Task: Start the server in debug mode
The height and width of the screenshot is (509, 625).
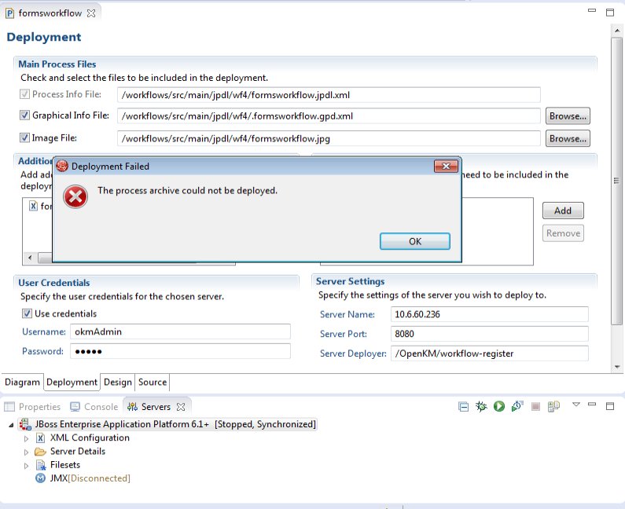Action: click(481, 407)
